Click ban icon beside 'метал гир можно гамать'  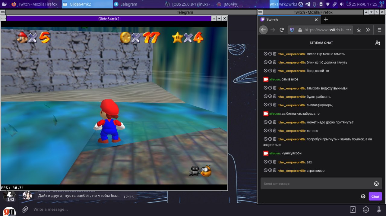tap(265, 54)
